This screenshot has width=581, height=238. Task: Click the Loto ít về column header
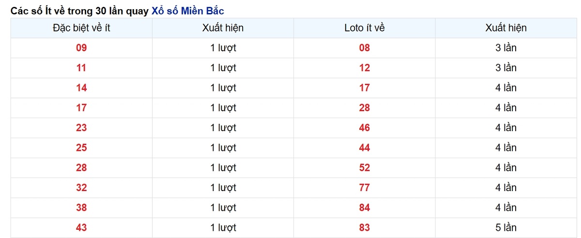pos(365,28)
